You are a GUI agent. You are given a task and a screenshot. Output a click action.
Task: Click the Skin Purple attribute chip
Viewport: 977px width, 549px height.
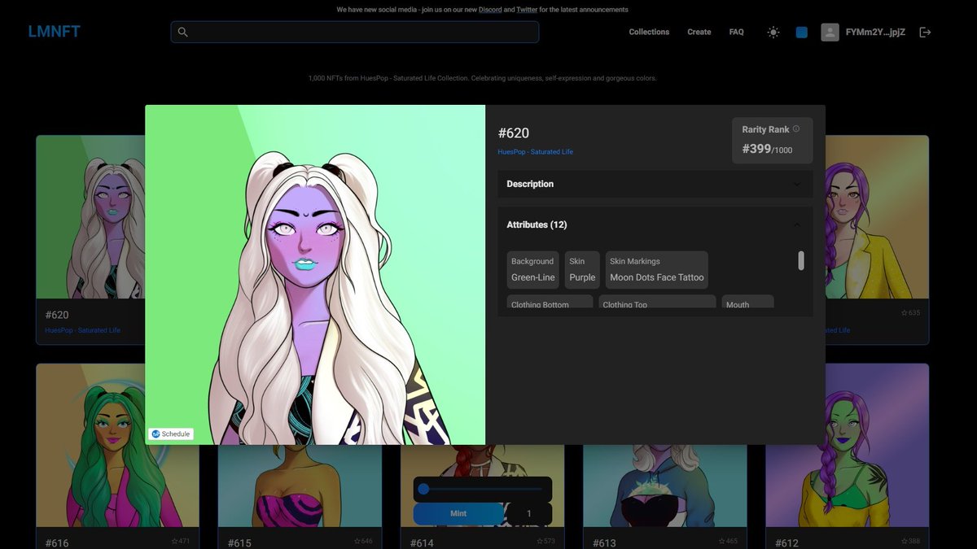(582, 270)
